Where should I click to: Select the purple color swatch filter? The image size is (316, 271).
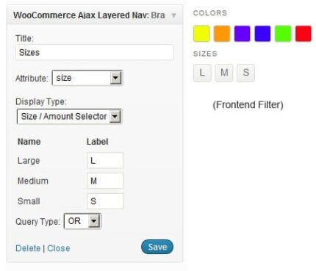point(242,34)
